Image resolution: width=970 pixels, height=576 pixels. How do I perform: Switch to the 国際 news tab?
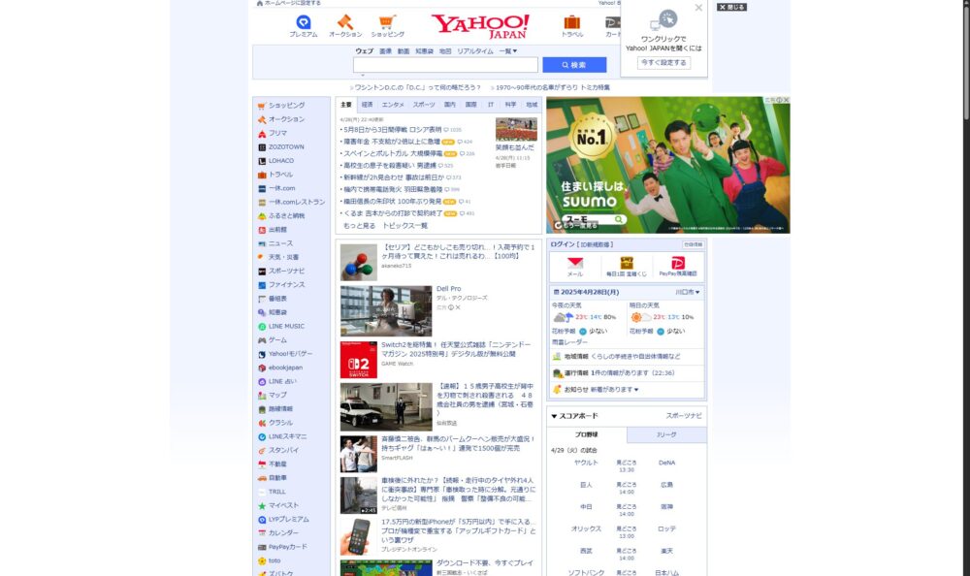[470, 105]
